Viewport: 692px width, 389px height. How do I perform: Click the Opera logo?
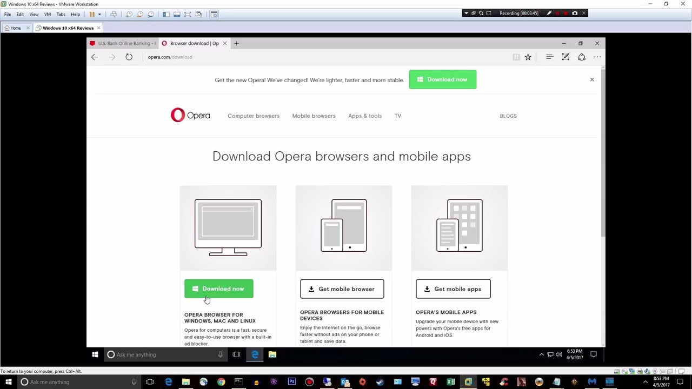[190, 115]
